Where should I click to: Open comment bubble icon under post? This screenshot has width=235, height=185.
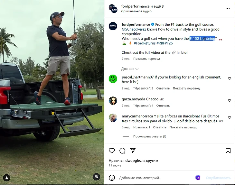(x=122, y=151)
